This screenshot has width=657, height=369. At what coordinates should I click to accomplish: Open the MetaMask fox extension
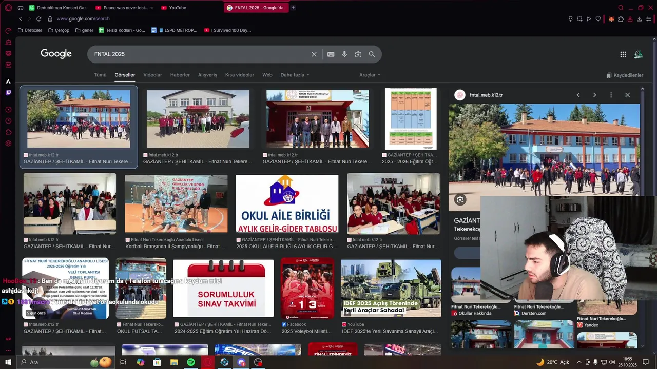(x=611, y=19)
